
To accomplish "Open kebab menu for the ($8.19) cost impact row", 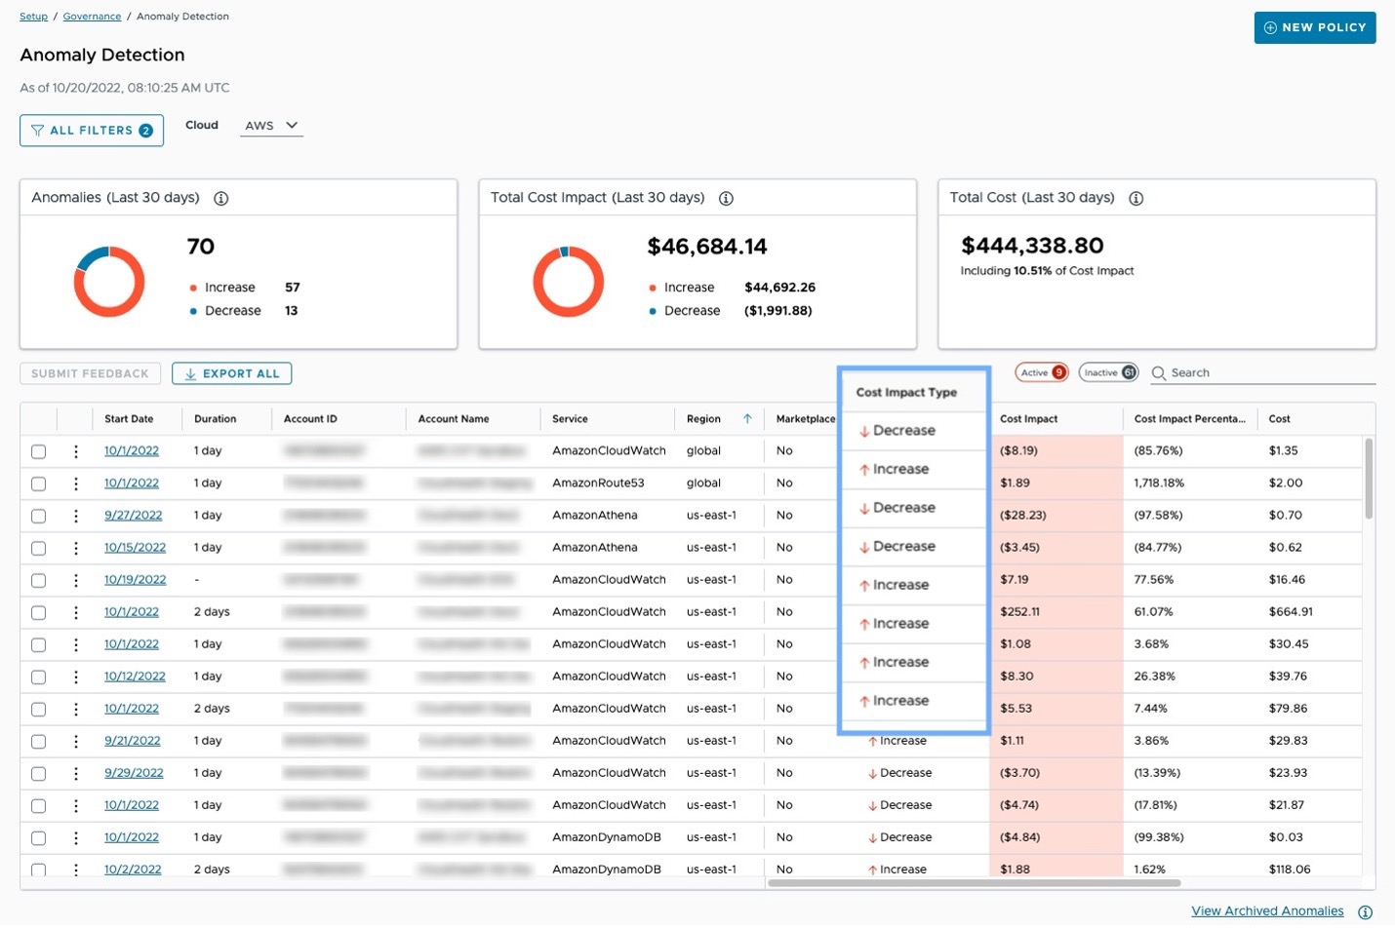I will (76, 451).
